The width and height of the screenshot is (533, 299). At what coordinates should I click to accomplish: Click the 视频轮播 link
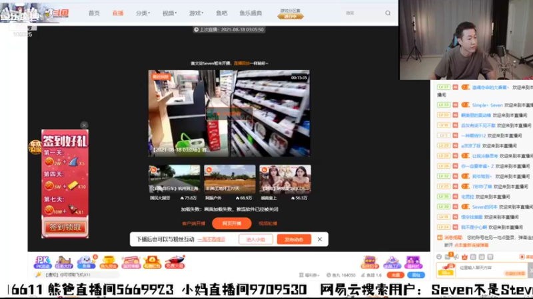(x=268, y=223)
